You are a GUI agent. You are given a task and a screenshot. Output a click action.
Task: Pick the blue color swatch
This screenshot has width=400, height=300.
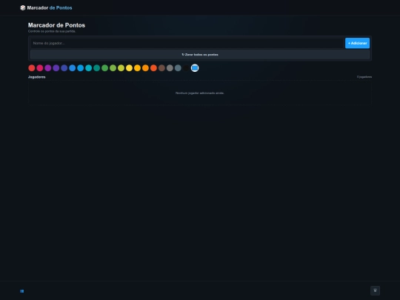pos(73,68)
